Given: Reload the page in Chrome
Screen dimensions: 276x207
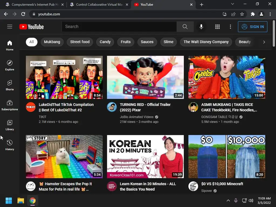Looking at the screenshot, I should coord(23,14).
